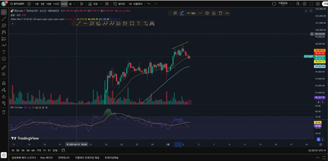Open the forecasting and measurement tools
The width and height of the screenshot is (328, 161).
coord(4,39)
